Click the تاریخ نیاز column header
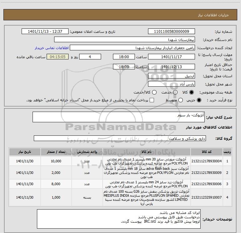The width and height of the screenshot is (241, 233). pyautogui.click(x=25, y=152)
